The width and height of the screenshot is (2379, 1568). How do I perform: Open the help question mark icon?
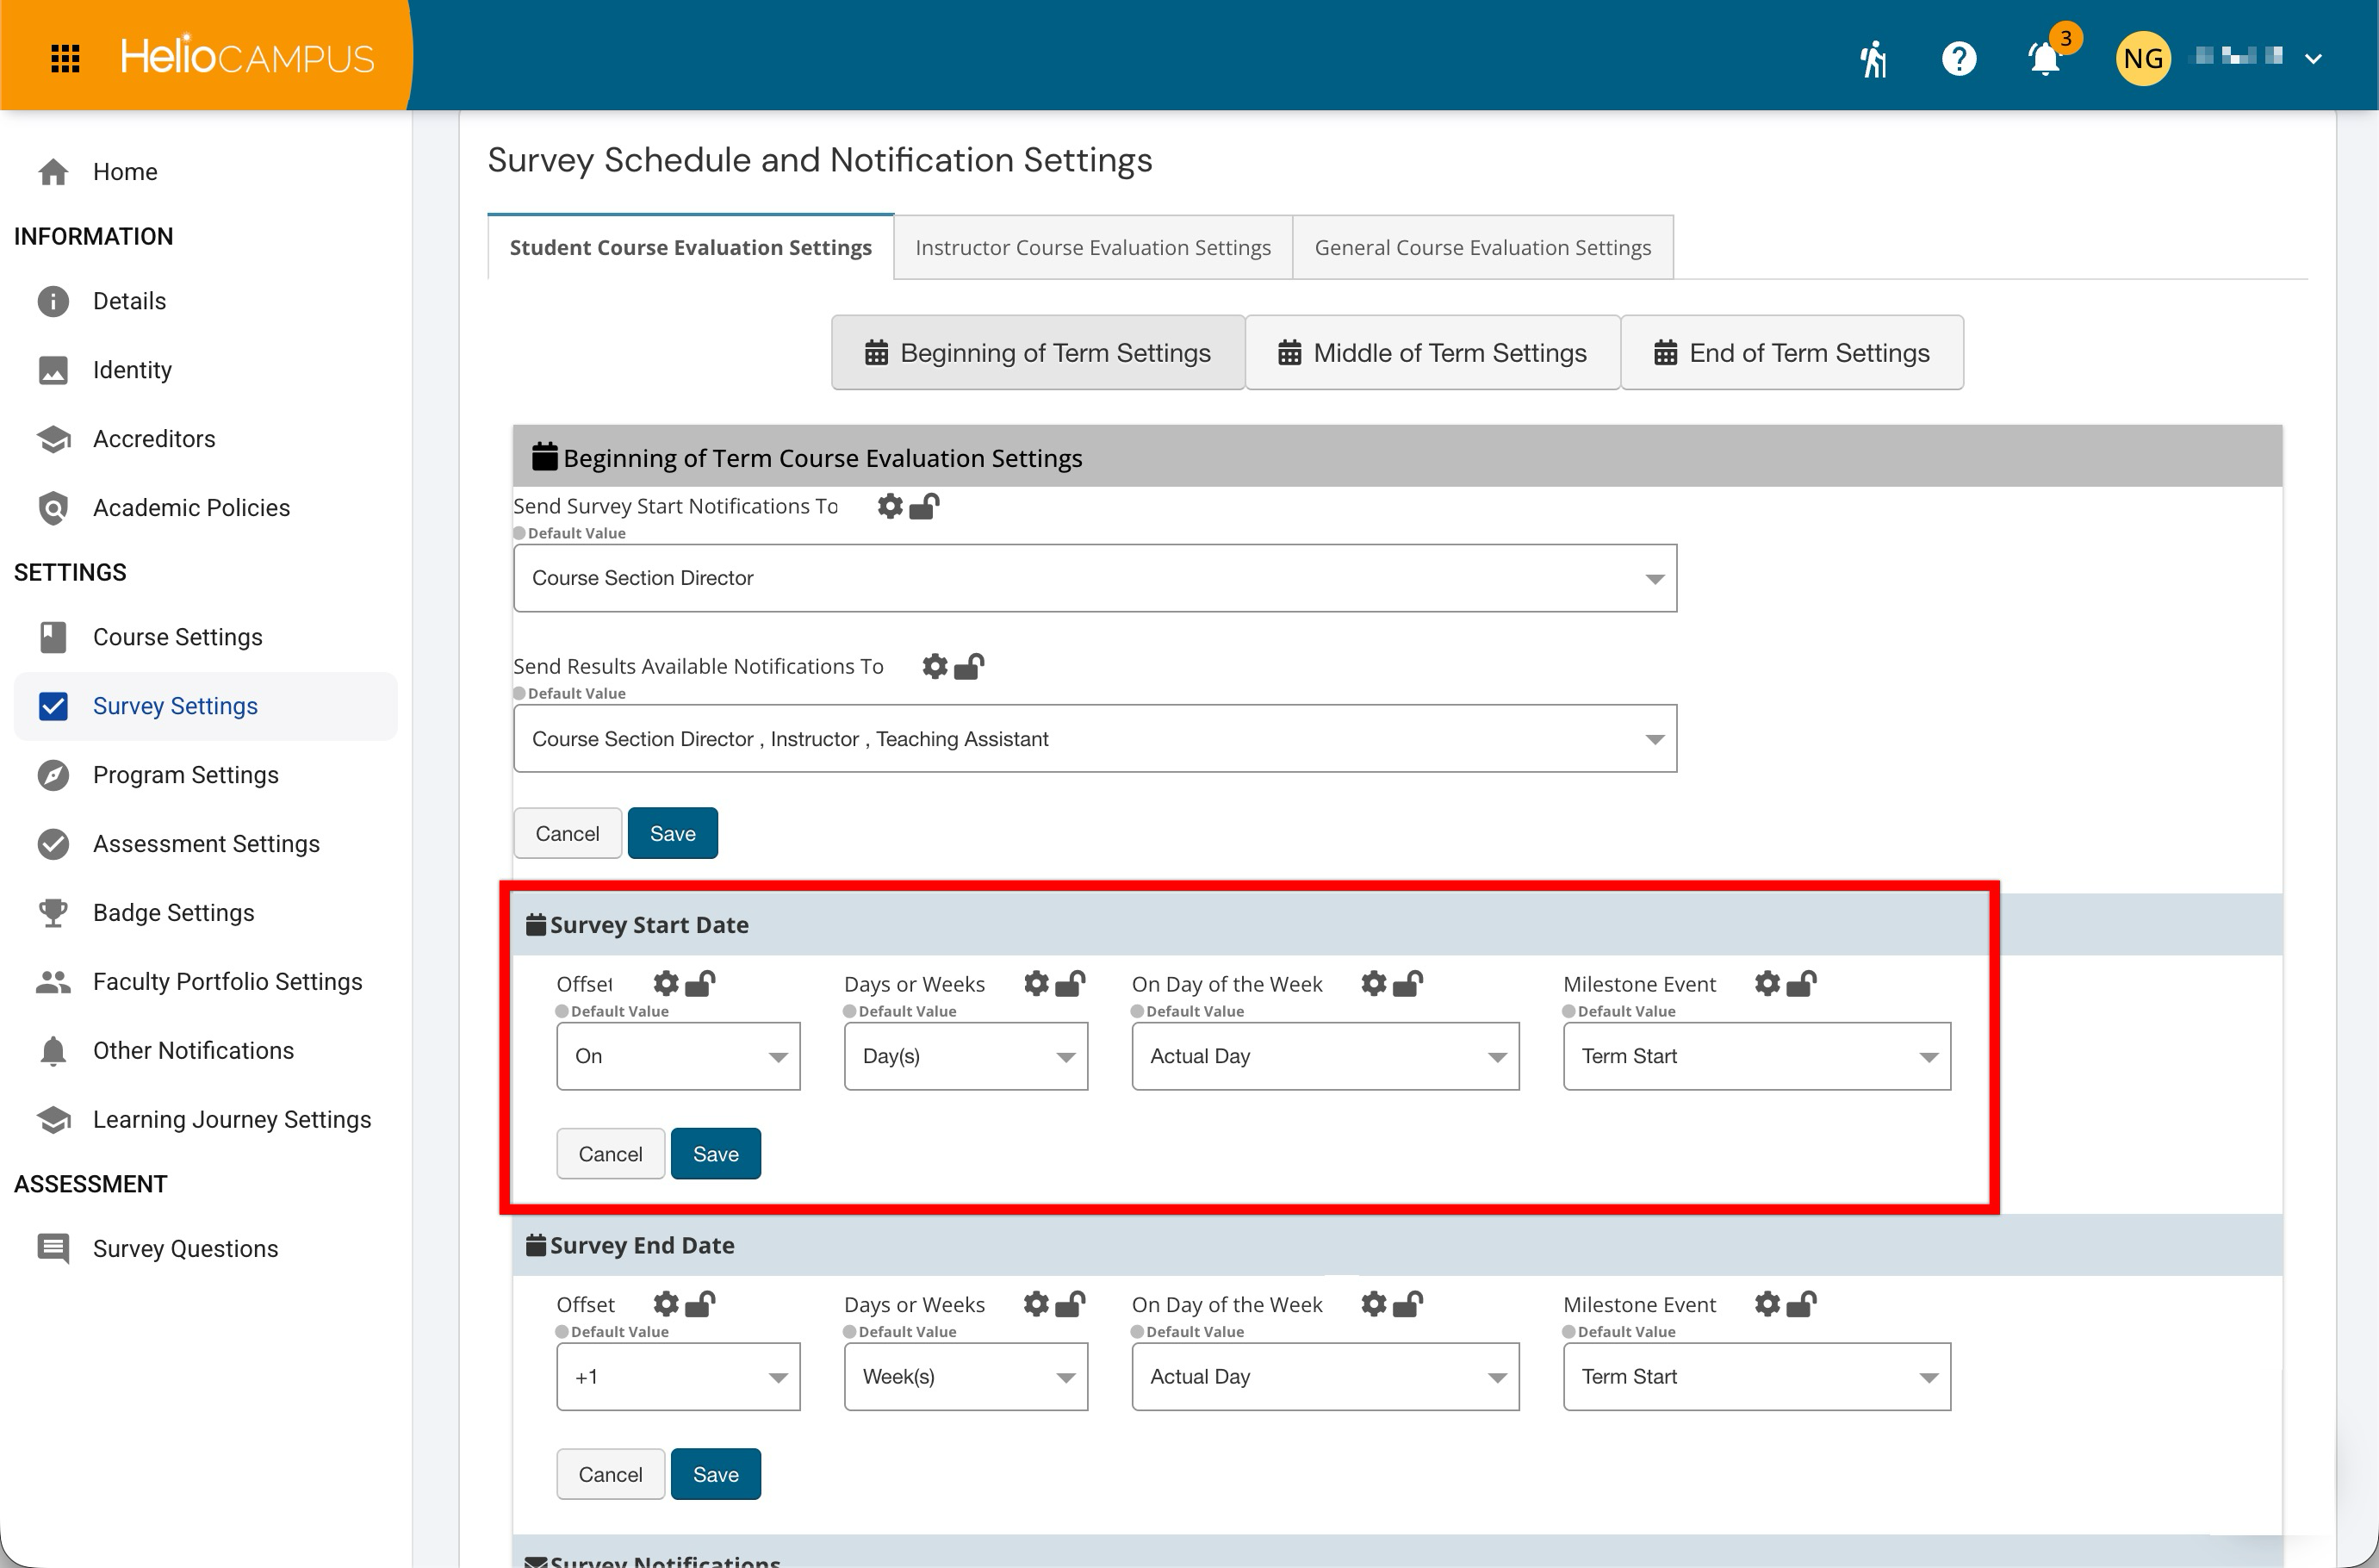1958,59
